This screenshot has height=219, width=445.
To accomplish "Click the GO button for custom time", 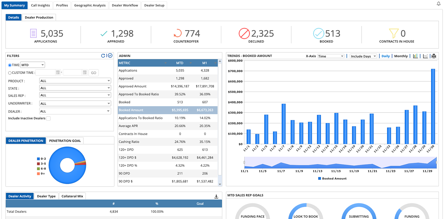I will [x=93, y=73].
